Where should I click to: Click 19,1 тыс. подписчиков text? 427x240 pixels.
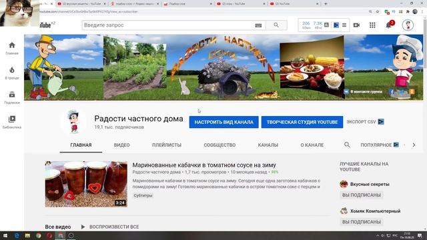[119, 127]
